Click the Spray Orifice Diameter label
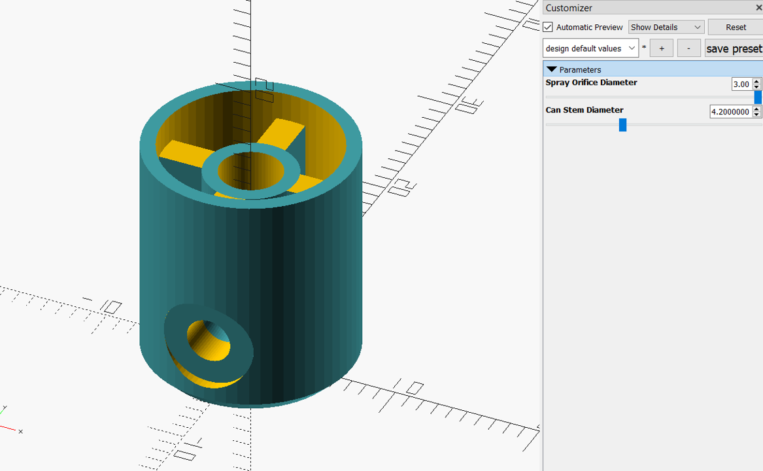Image resolution: width=763 pixels, height=471 pixels. point(591,82)
